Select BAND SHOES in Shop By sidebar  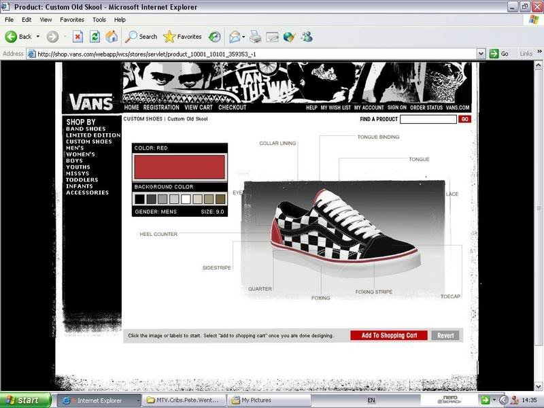coord(86,129)
